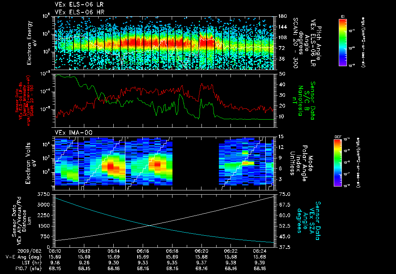Screen dimensions: 396x274
Task: Click the LST value '9.26'
Action: point(84,263)
